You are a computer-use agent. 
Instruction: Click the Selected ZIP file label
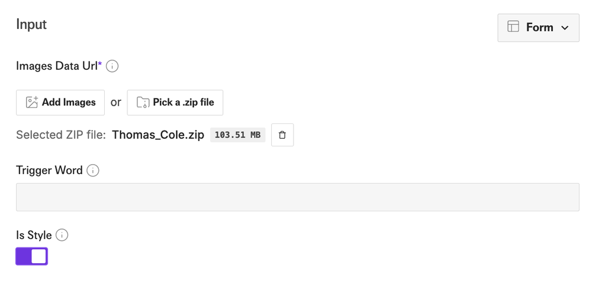point(61,135)
